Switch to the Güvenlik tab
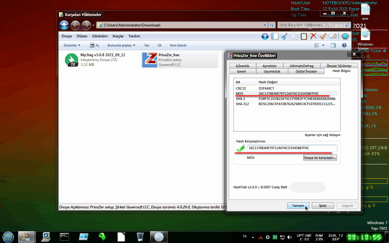This screenshot has height=243, width=389. [x=243, y=66]
